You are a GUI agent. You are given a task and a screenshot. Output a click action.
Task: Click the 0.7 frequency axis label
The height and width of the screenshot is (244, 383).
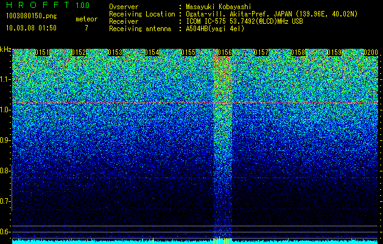tap(5, 201)
